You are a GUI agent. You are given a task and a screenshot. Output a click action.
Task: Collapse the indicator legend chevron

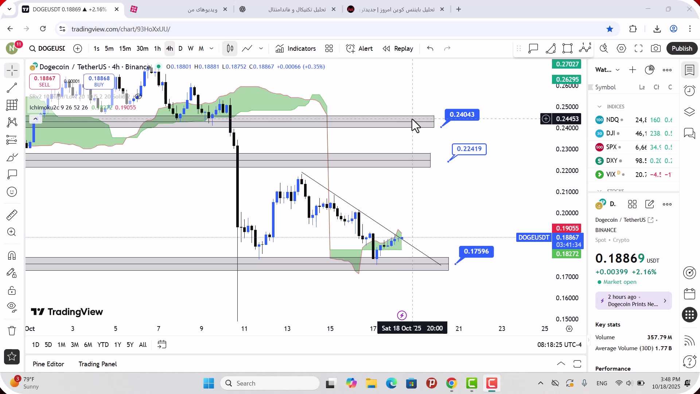tap(35, 119)
